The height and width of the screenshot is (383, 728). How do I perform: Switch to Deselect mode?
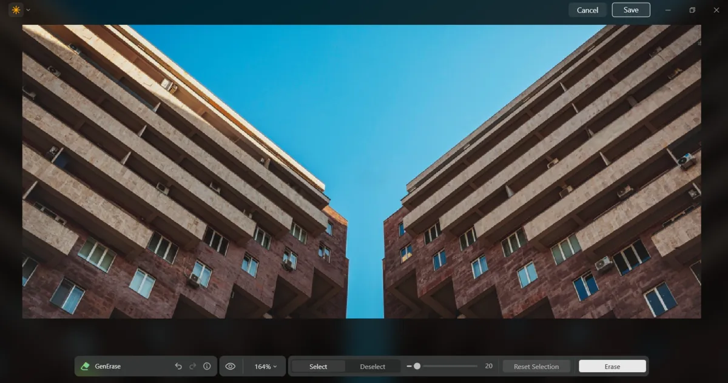point(372,366)
